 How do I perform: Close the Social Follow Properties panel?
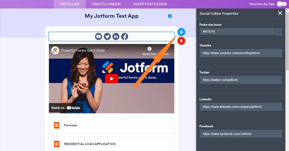(x=280, y=13)
